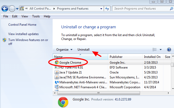Open View installed updates link
The height and width of the screenshot is (108, 174).
[x=23, y=34]
